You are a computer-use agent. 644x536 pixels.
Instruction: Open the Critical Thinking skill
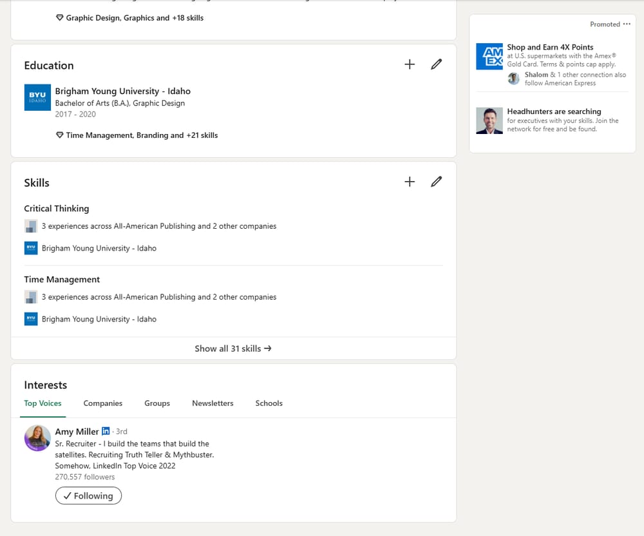click(x=56, y=209)
